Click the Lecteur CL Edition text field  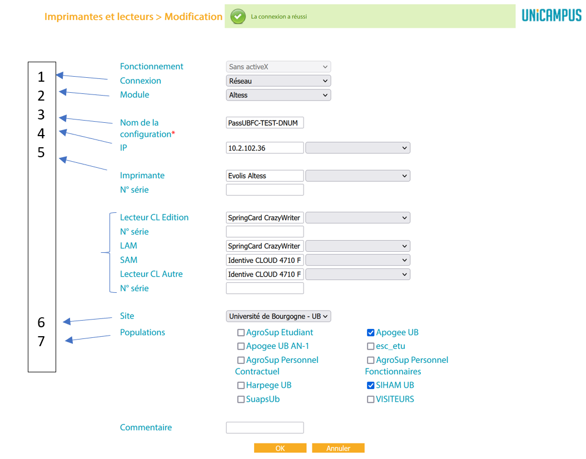pos(265,218)
